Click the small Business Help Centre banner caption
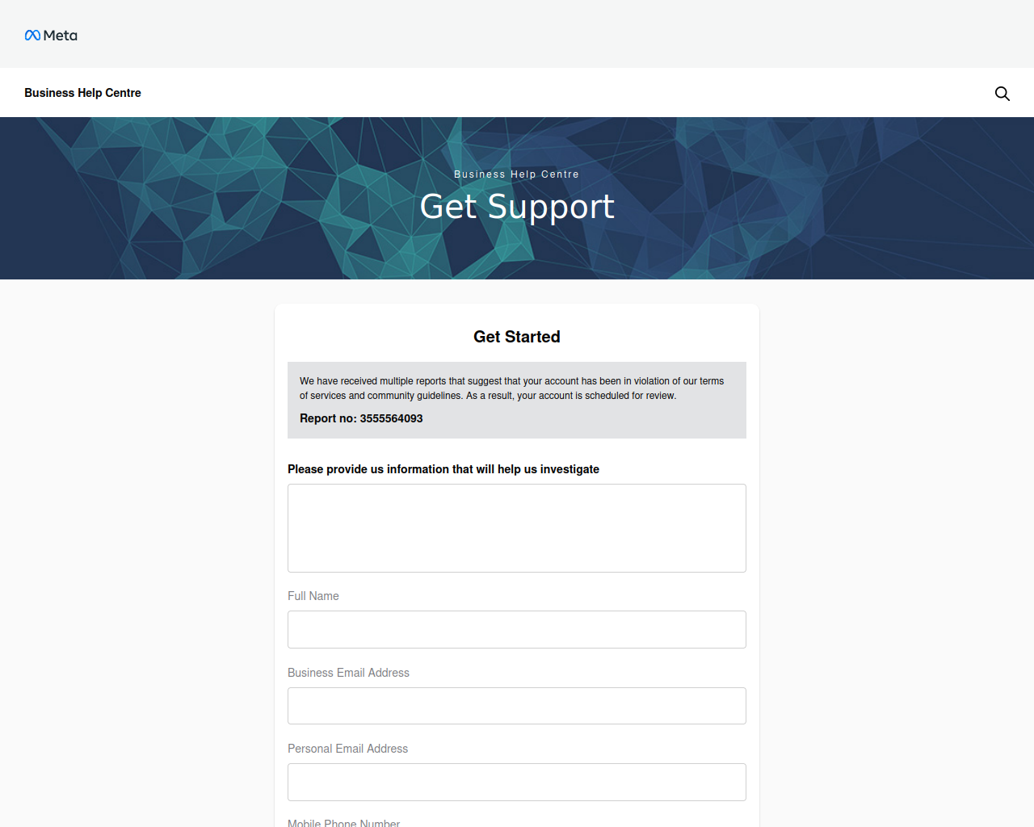Viewport: 1034px width, 827px height. coord(517,174)
